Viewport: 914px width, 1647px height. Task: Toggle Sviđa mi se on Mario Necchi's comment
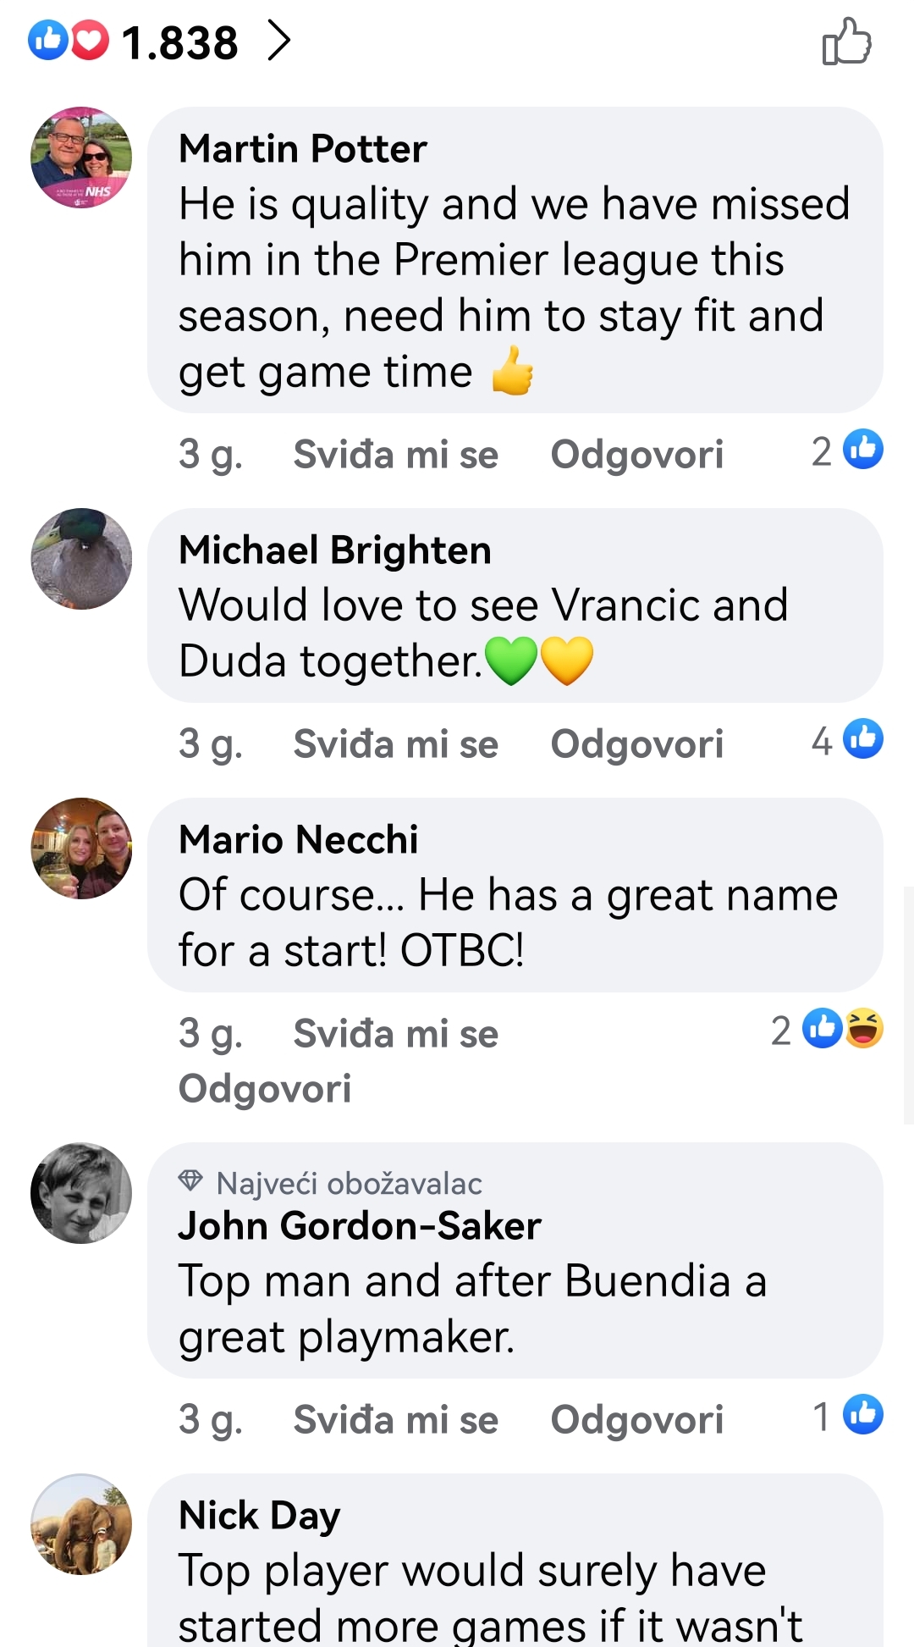coord(395,1034)
